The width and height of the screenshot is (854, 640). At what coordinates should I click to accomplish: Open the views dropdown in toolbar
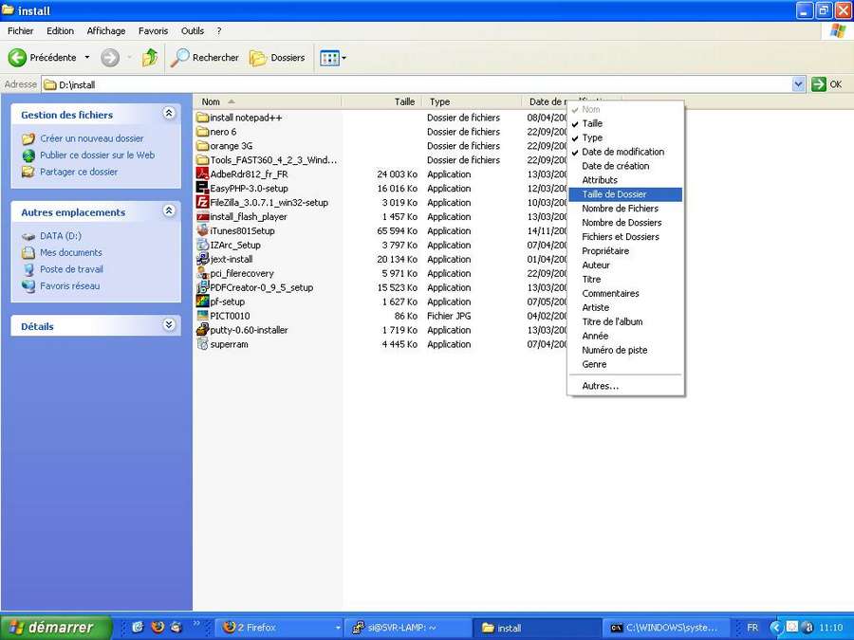click(333, 58)
